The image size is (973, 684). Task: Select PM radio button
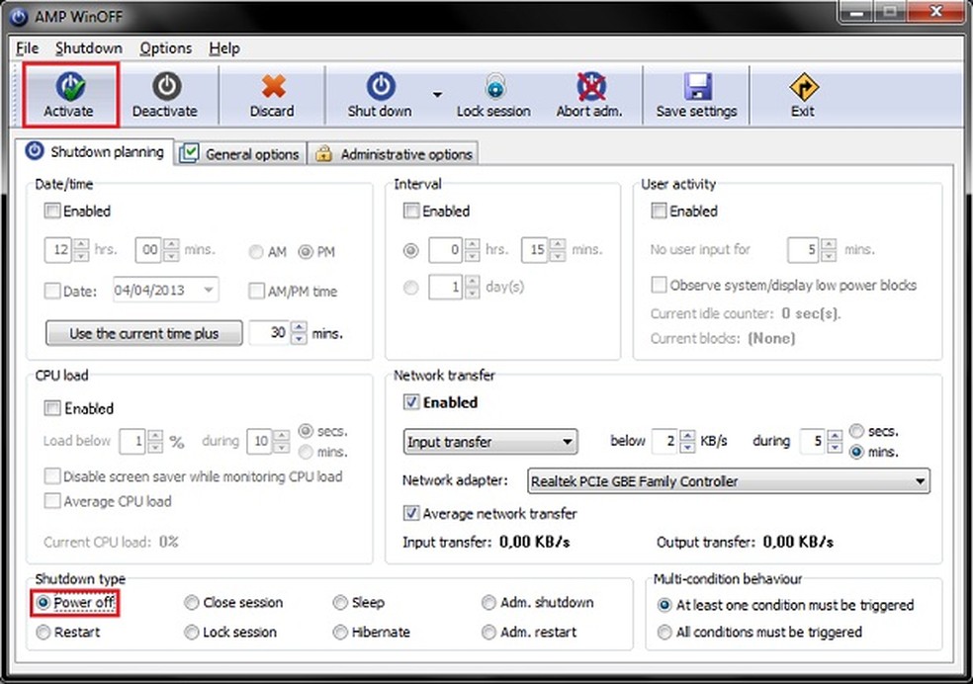306,252
